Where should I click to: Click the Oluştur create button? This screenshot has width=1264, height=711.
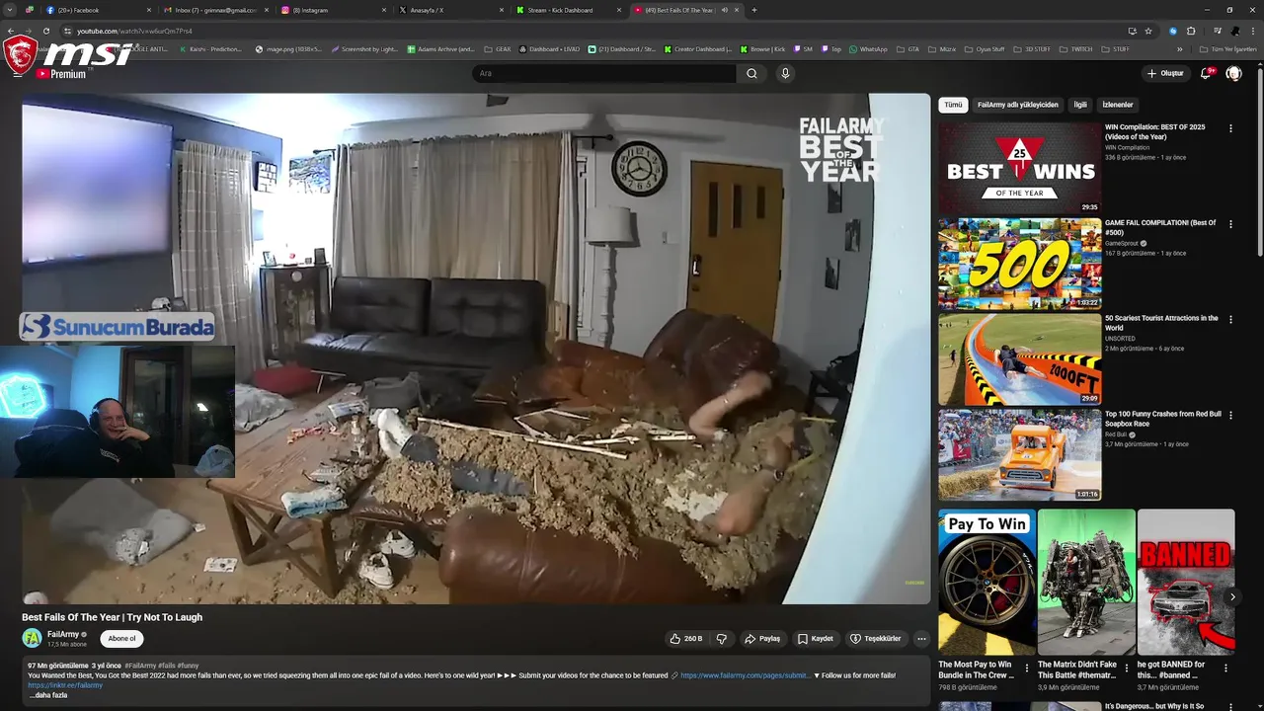pyautogui.click(x=1165, y=73)
